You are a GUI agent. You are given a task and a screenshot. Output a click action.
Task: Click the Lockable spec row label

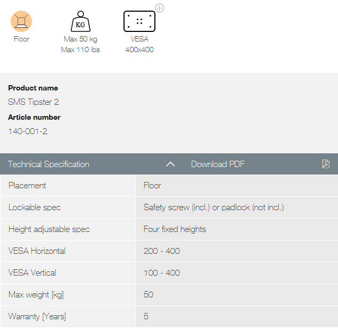[x=35, y=208]
